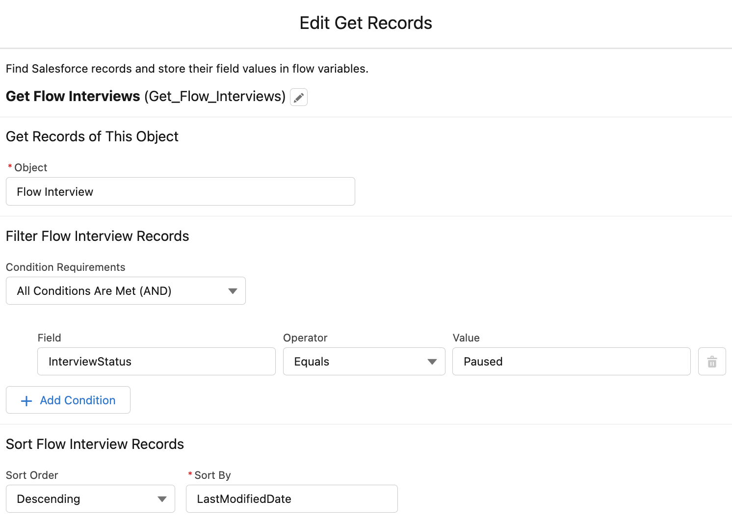The image size is (732, 524).
Task: Delete the filter condition using the trash icon
Action: [x=712, y=361]
